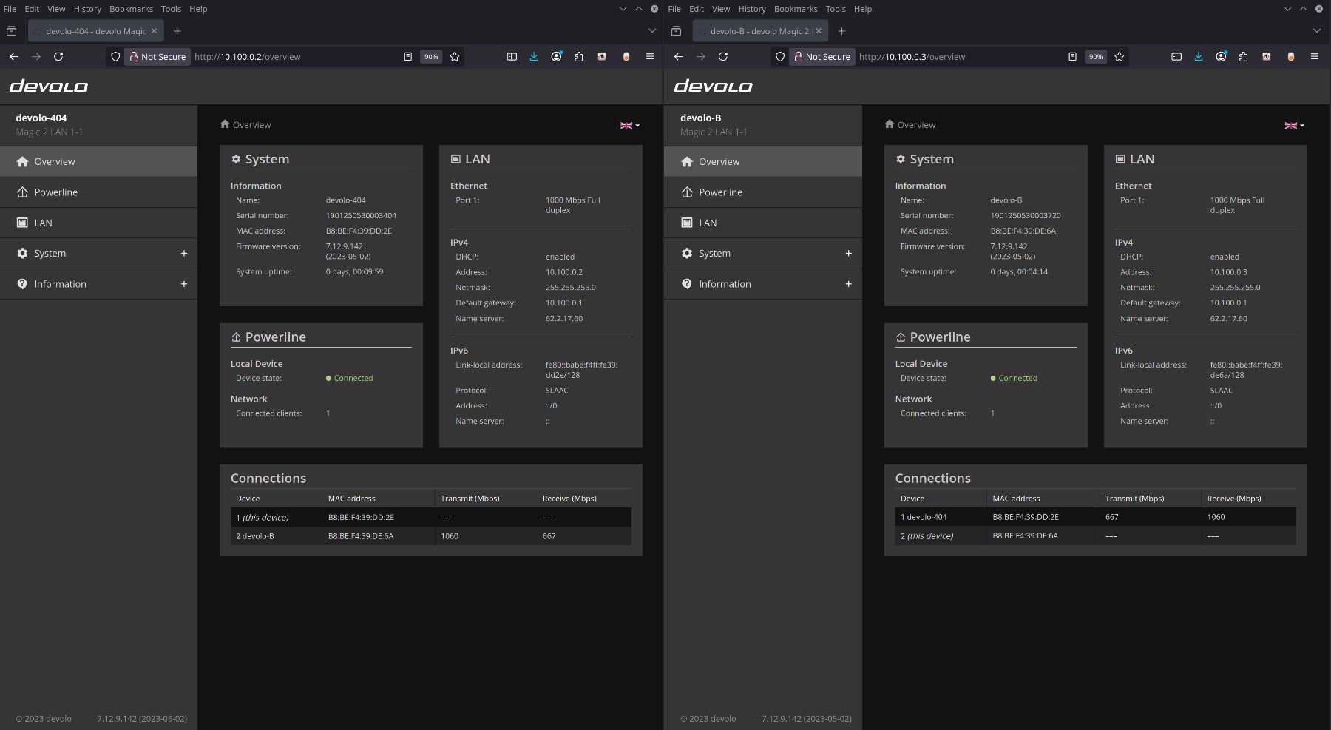Open Help menu in devolo-B window

pos(863,9)
